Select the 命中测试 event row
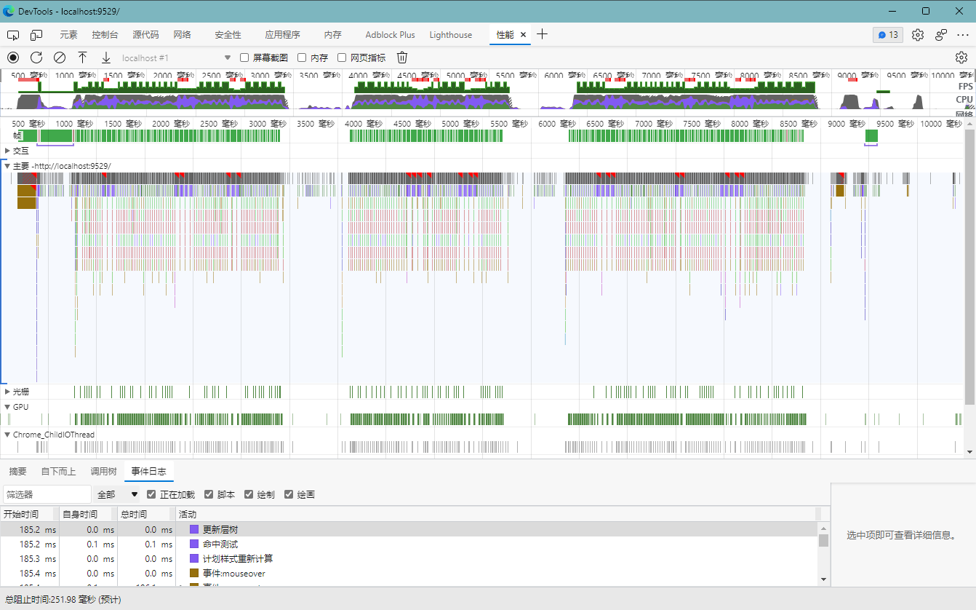 (409, 544)
